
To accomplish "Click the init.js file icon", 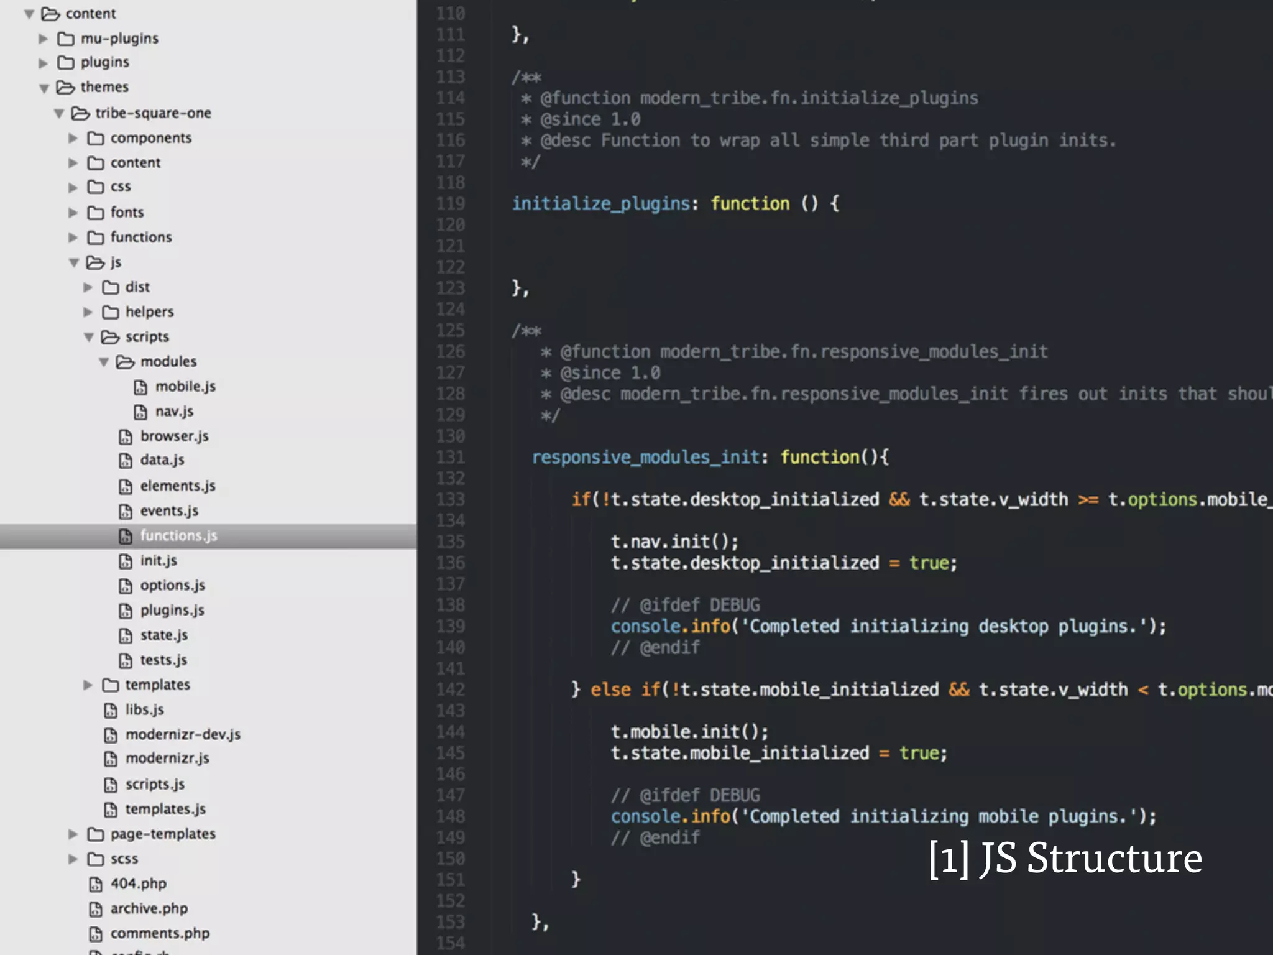I will (126, 561).
